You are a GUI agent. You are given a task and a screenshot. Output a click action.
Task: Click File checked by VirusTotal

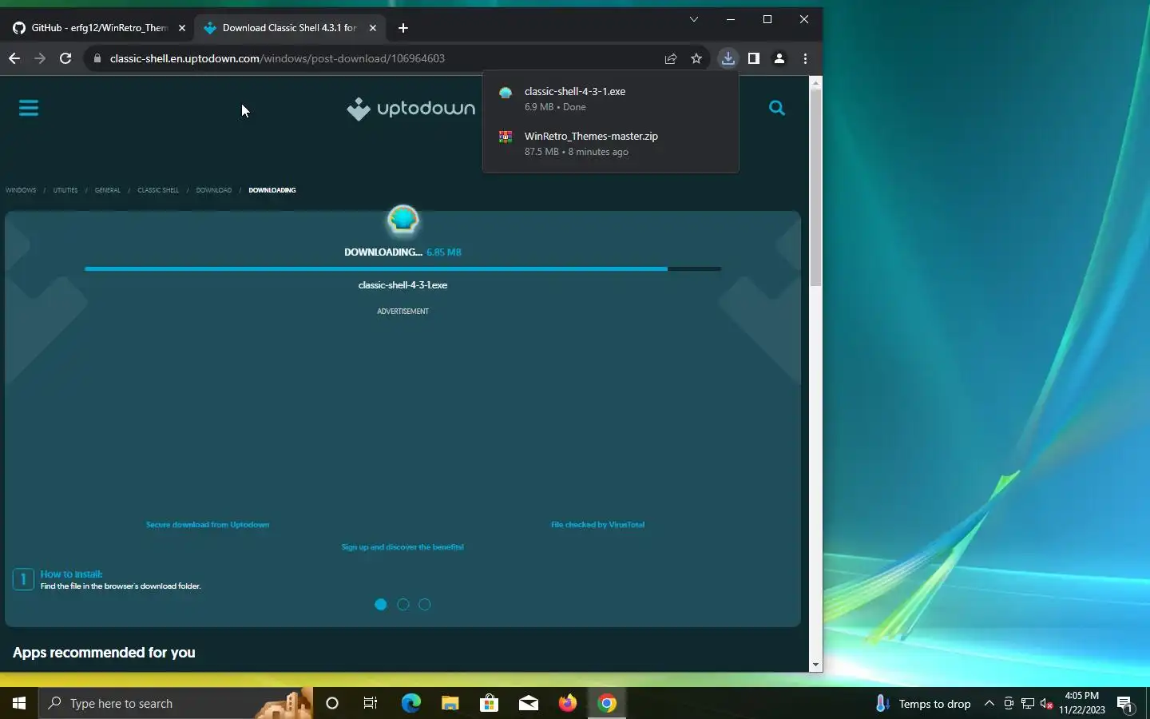(597, 525)
